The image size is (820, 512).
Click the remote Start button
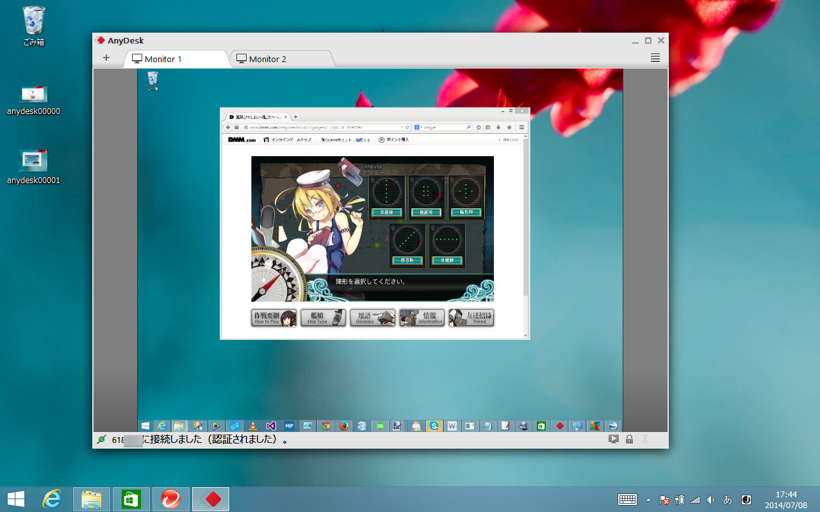tap(145, 426)
